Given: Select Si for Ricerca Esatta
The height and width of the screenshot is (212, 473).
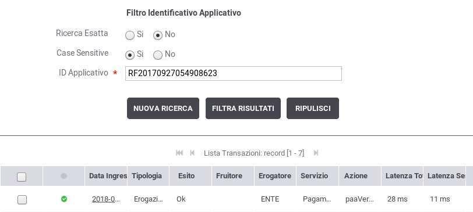Looking at the screenshot, I should point(130,35).
